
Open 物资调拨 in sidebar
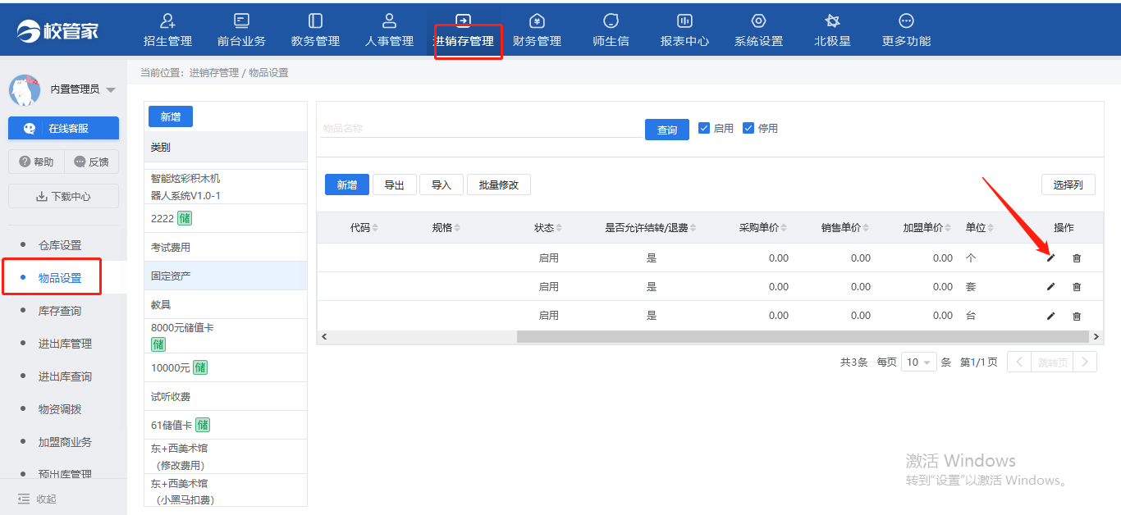coord(60,409)
